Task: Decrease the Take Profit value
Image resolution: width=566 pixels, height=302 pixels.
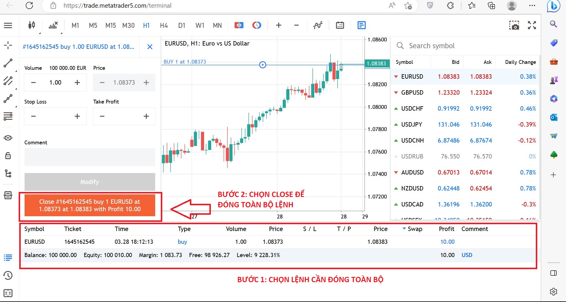Action: tap(102, 116)
